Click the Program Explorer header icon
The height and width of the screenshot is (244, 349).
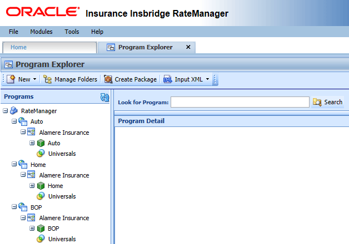[x=9, y=64]
